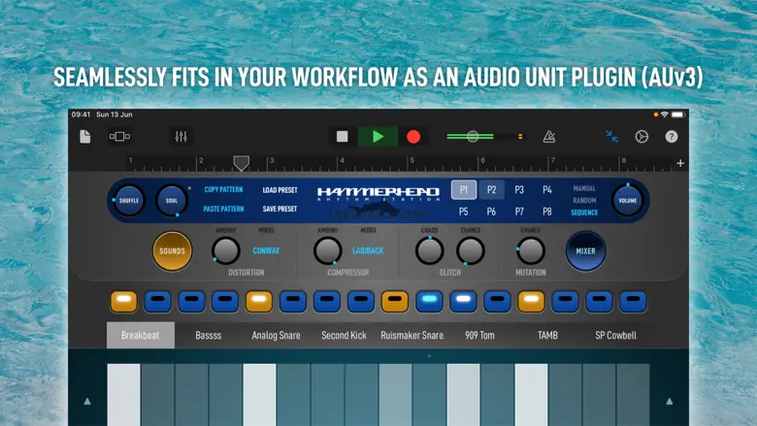Stop playback with the square button
This screenshot has width=757, height=426.
point(343,137)
